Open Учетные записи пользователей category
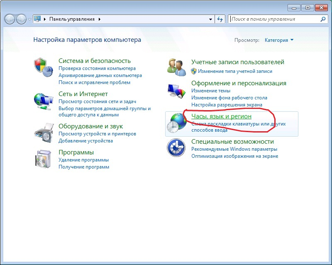 tap(237, 62)
